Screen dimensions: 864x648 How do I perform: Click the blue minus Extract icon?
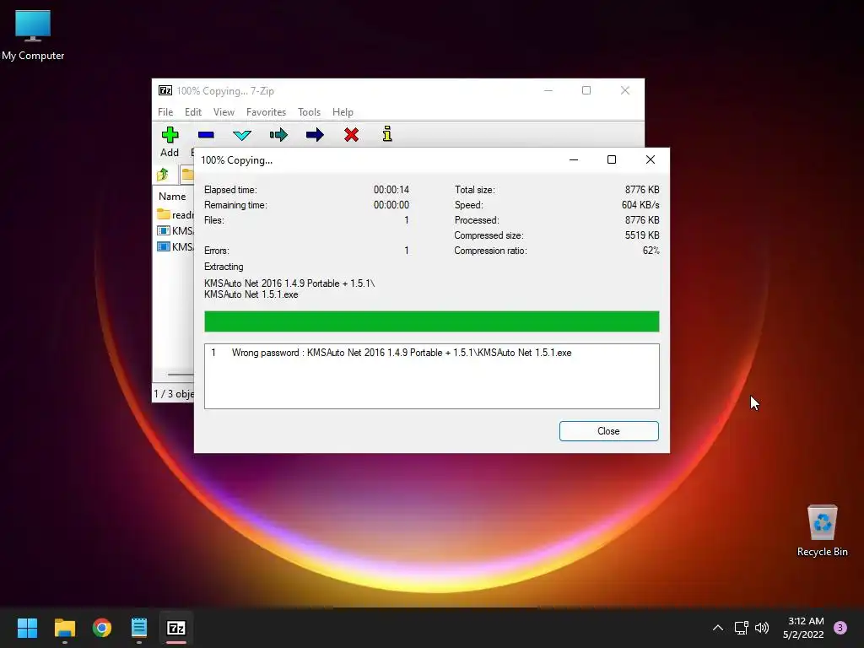coord(206,135)
